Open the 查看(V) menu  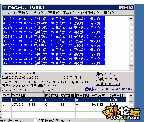[24, 13]
